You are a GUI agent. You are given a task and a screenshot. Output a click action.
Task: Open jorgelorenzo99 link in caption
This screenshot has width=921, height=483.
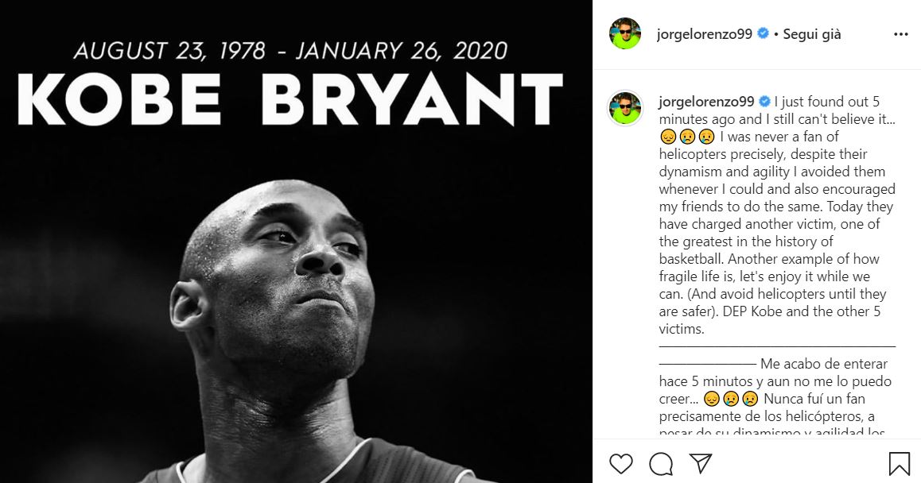pyautogui.click(x=706, y=102)
